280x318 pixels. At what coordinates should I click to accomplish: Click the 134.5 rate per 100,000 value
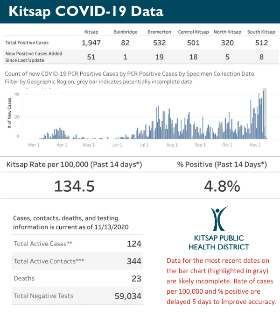pyautogui.click(x=74, y=186)
